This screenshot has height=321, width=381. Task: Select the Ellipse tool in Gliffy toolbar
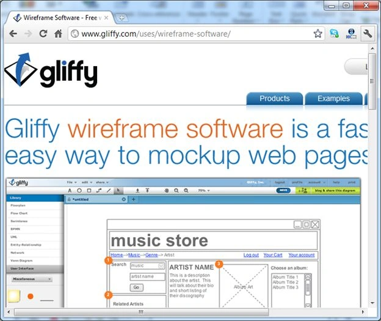[79, 191]
